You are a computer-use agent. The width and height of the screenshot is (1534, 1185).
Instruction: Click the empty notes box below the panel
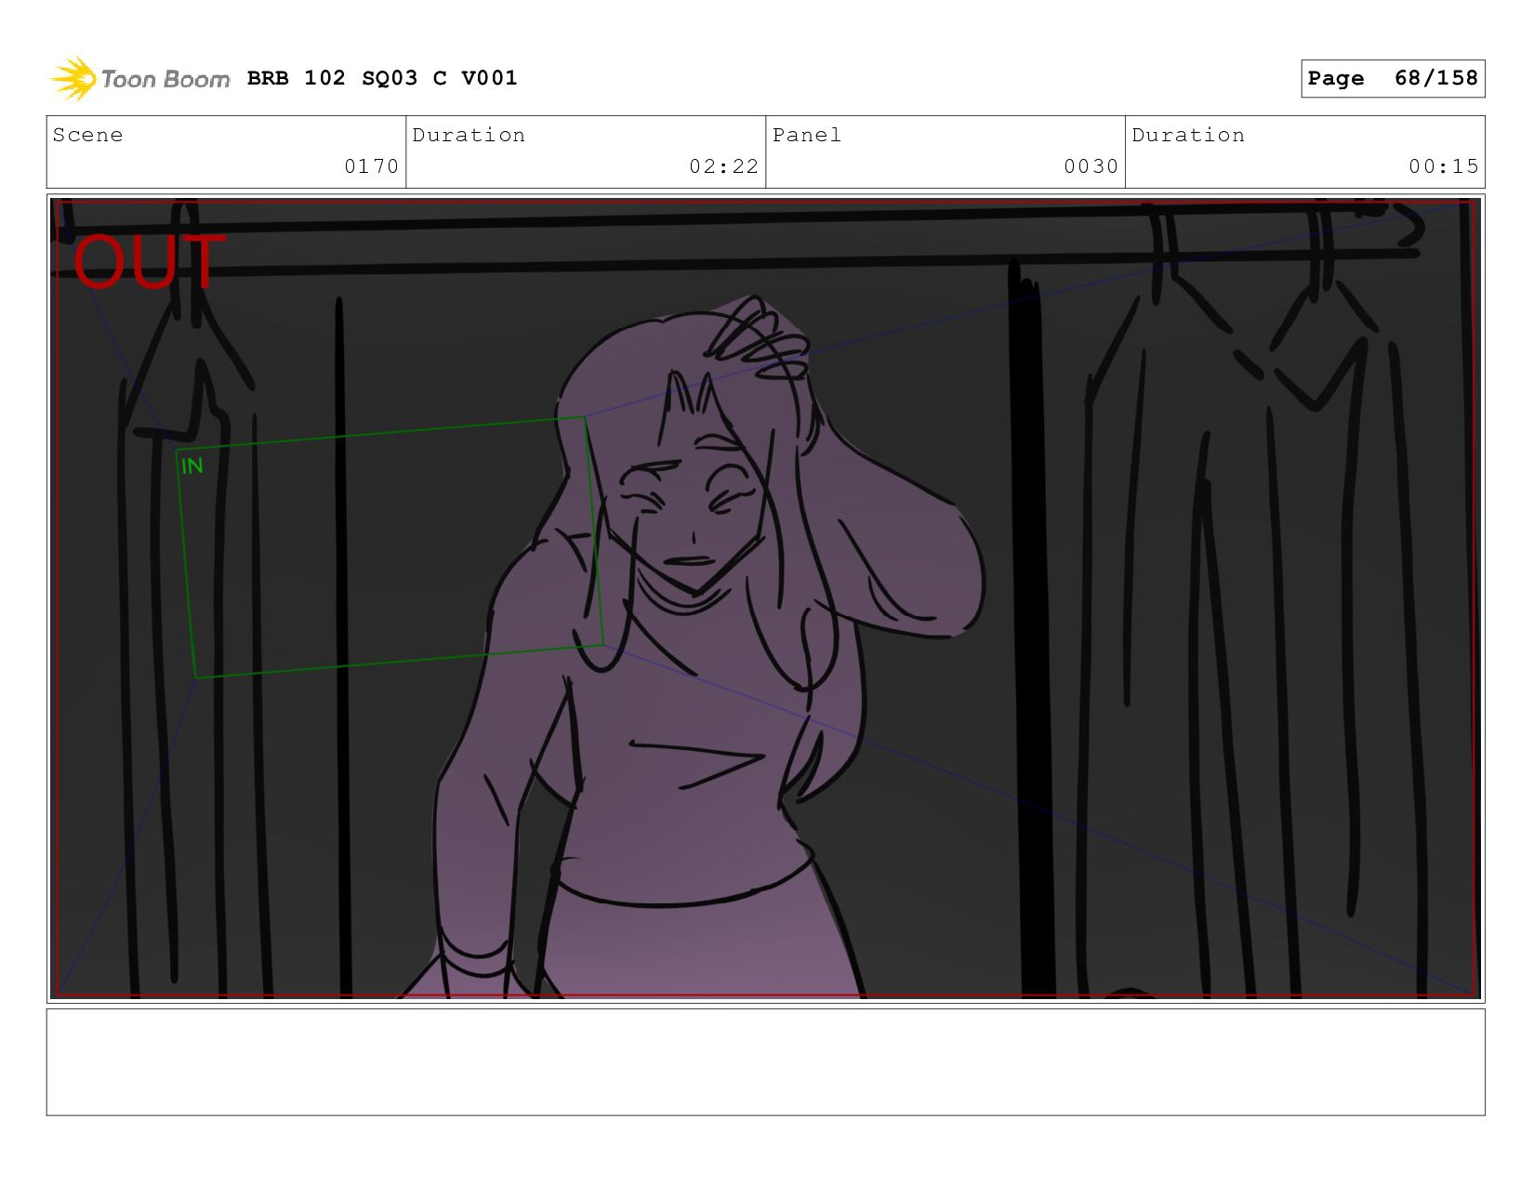765,1062
